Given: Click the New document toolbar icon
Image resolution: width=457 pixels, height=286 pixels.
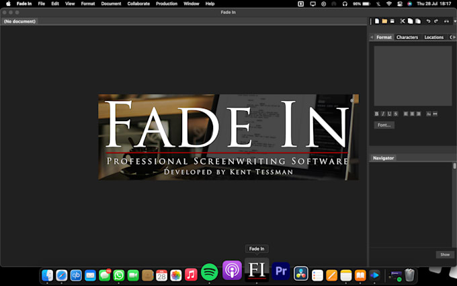Looking at the screenshot, I should 377,21.
